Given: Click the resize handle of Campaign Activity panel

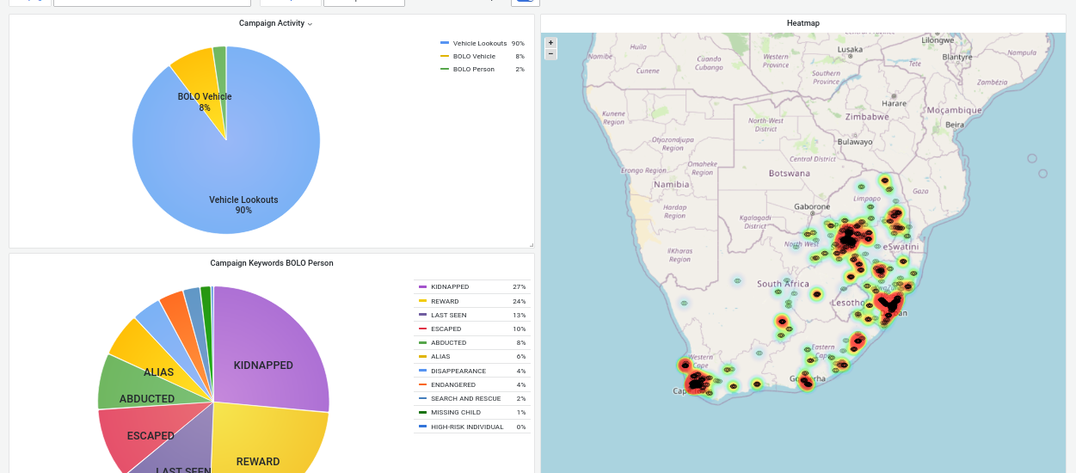Looking at the screenshot, I should point(532,245).
